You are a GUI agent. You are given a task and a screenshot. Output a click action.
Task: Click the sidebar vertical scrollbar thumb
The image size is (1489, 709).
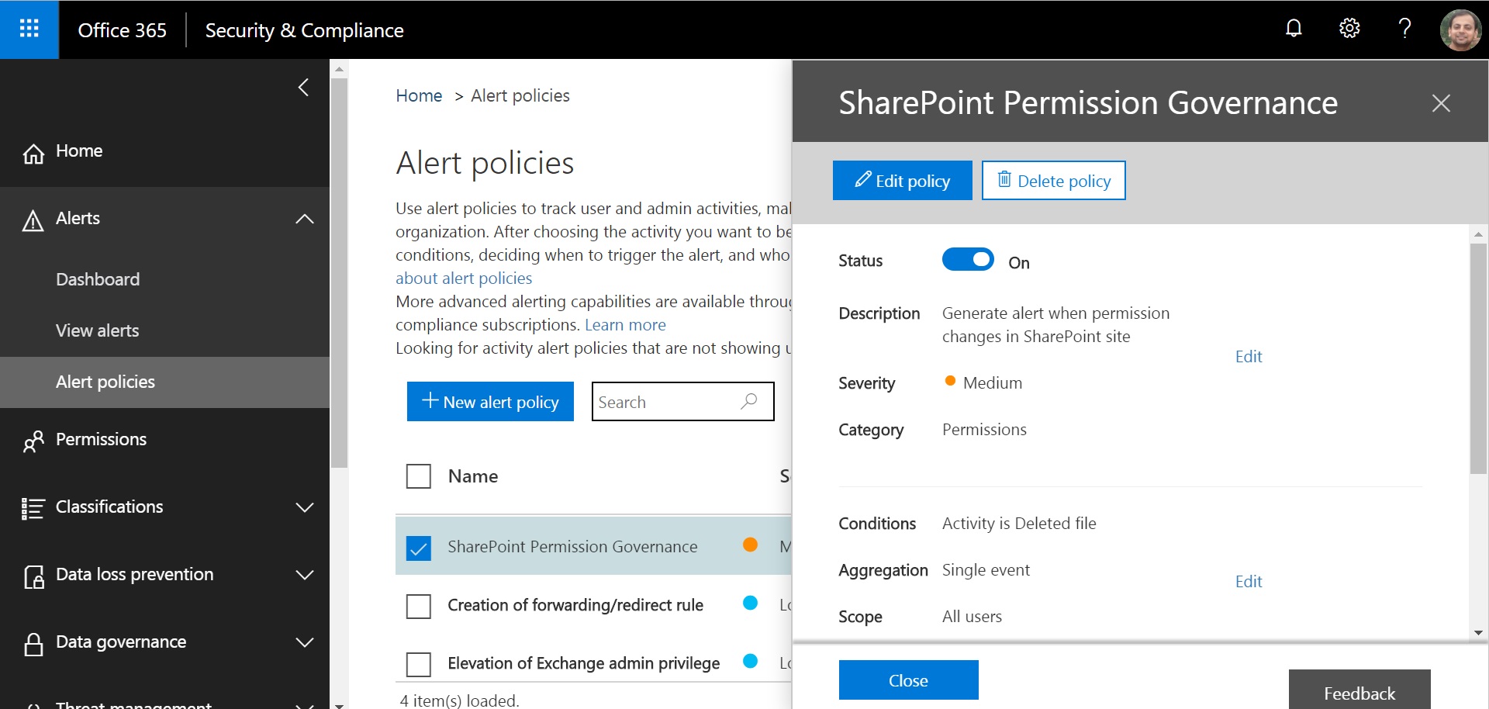point(339,271)
